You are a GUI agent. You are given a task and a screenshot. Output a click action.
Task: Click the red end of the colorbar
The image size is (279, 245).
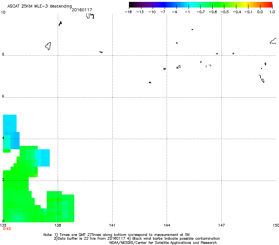tap(270, 5)
